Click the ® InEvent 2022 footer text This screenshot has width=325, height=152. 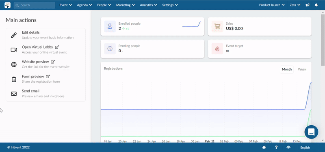[18, 148]
